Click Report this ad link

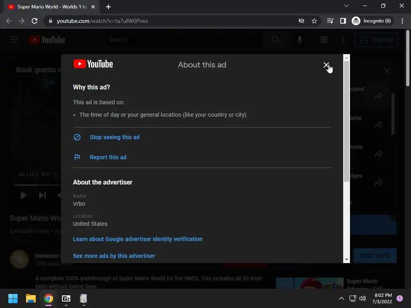[x=108, y=157]
